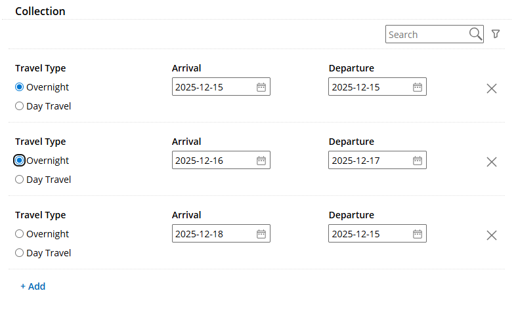Open calendar for third row departure date
The height and width of the screenshot is (312, 518).
[417, 234]
